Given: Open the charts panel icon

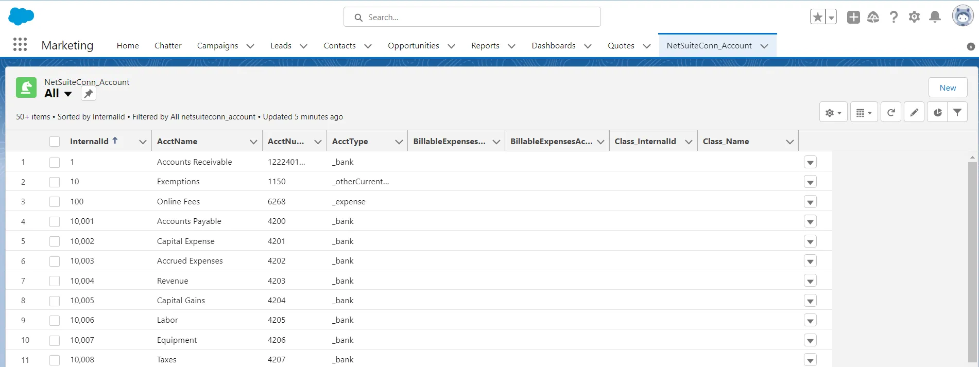Looking at the screenshot, I should 937,112.
